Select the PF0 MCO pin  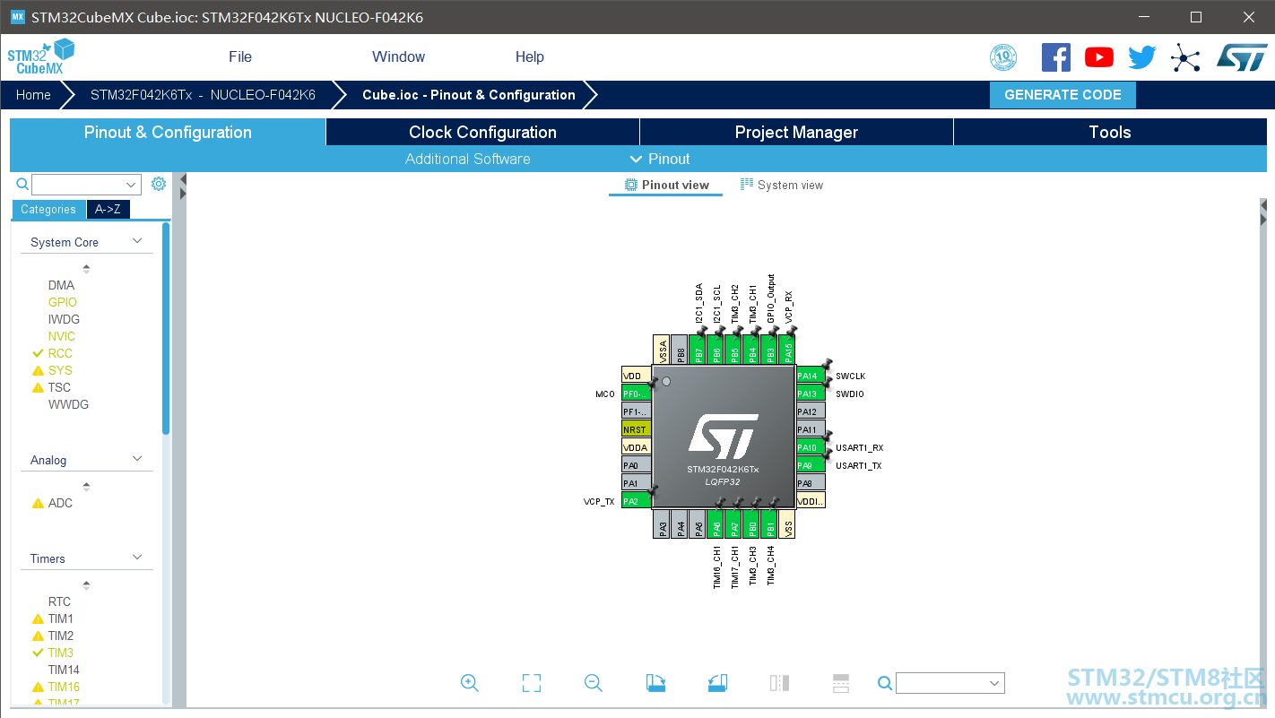[x=636, y=394]
